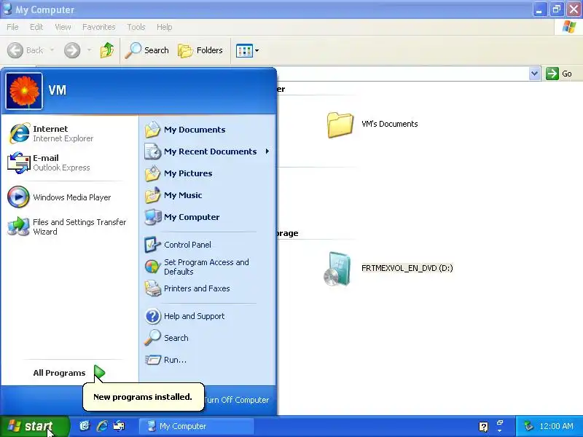Open the File menu
The image size is (583, 437).
point(12,27)
